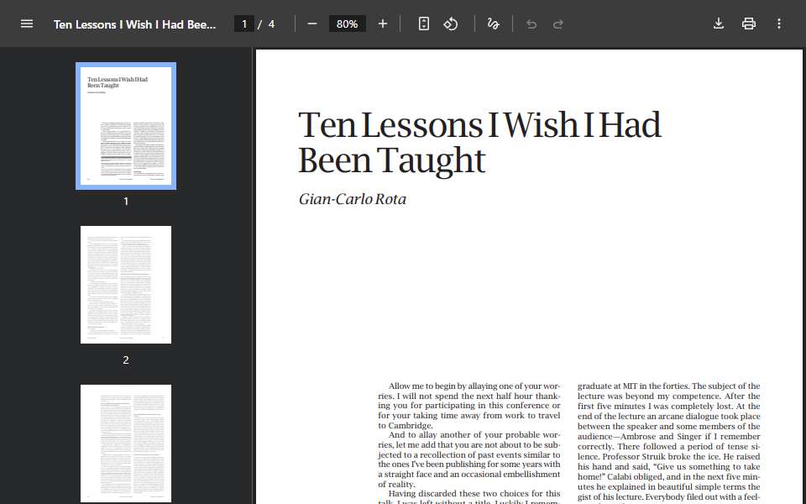Activate the draw annotation tool

pyautogui.click(x=493, y=24)
